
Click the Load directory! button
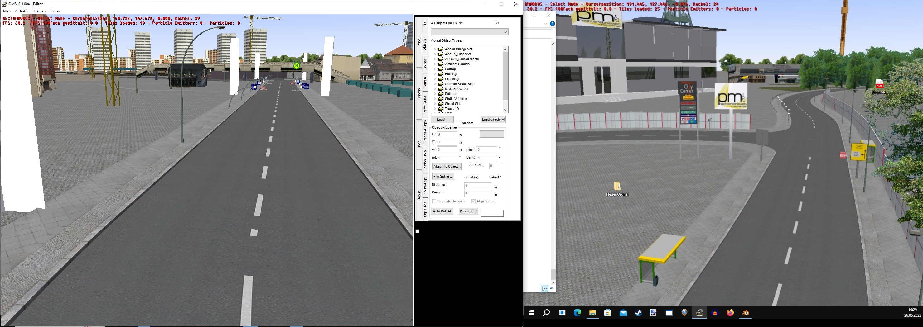493,120
